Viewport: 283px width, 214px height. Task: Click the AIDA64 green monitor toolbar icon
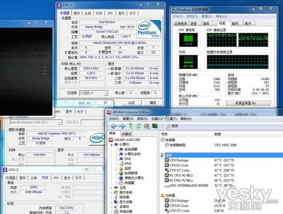tap(155, 126)
